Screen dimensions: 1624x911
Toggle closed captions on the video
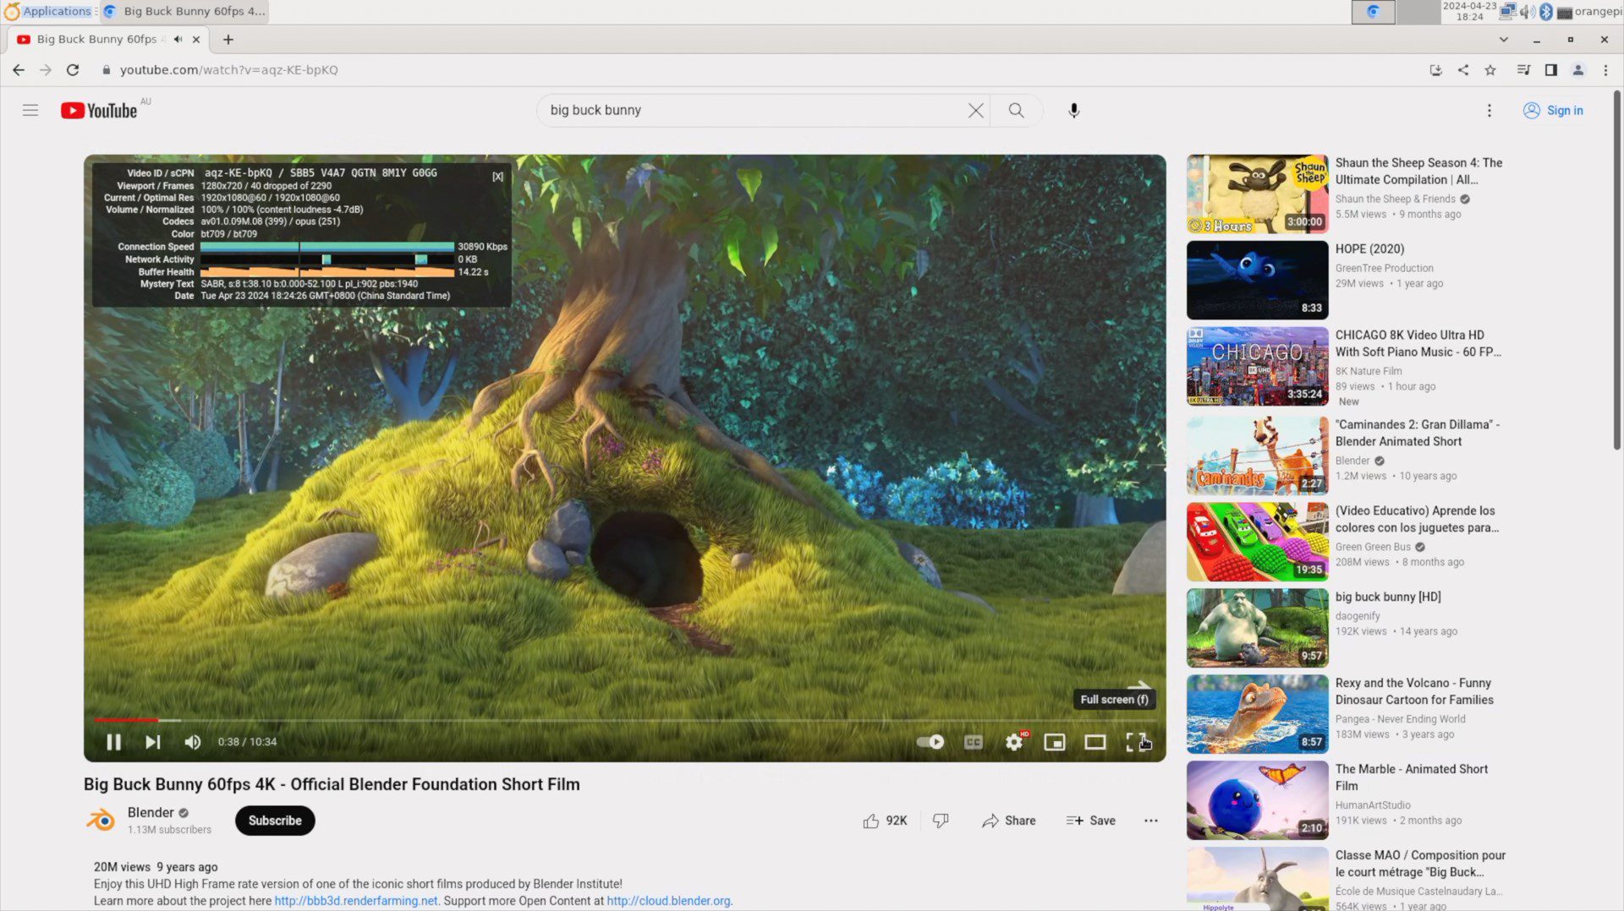[x=974, y=742]
